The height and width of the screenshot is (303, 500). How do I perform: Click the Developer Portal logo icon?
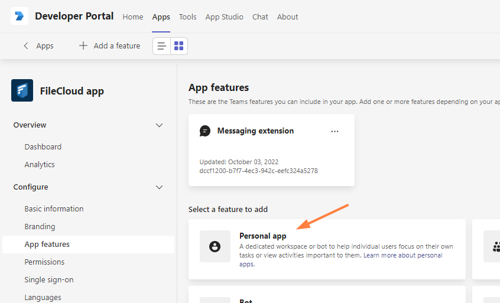tap(20, 16)
